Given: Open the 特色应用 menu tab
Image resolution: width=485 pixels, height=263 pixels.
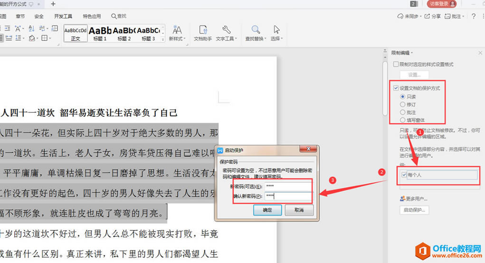Looking at the screenshot, I should pyautogui.click(x=92, y=17).
